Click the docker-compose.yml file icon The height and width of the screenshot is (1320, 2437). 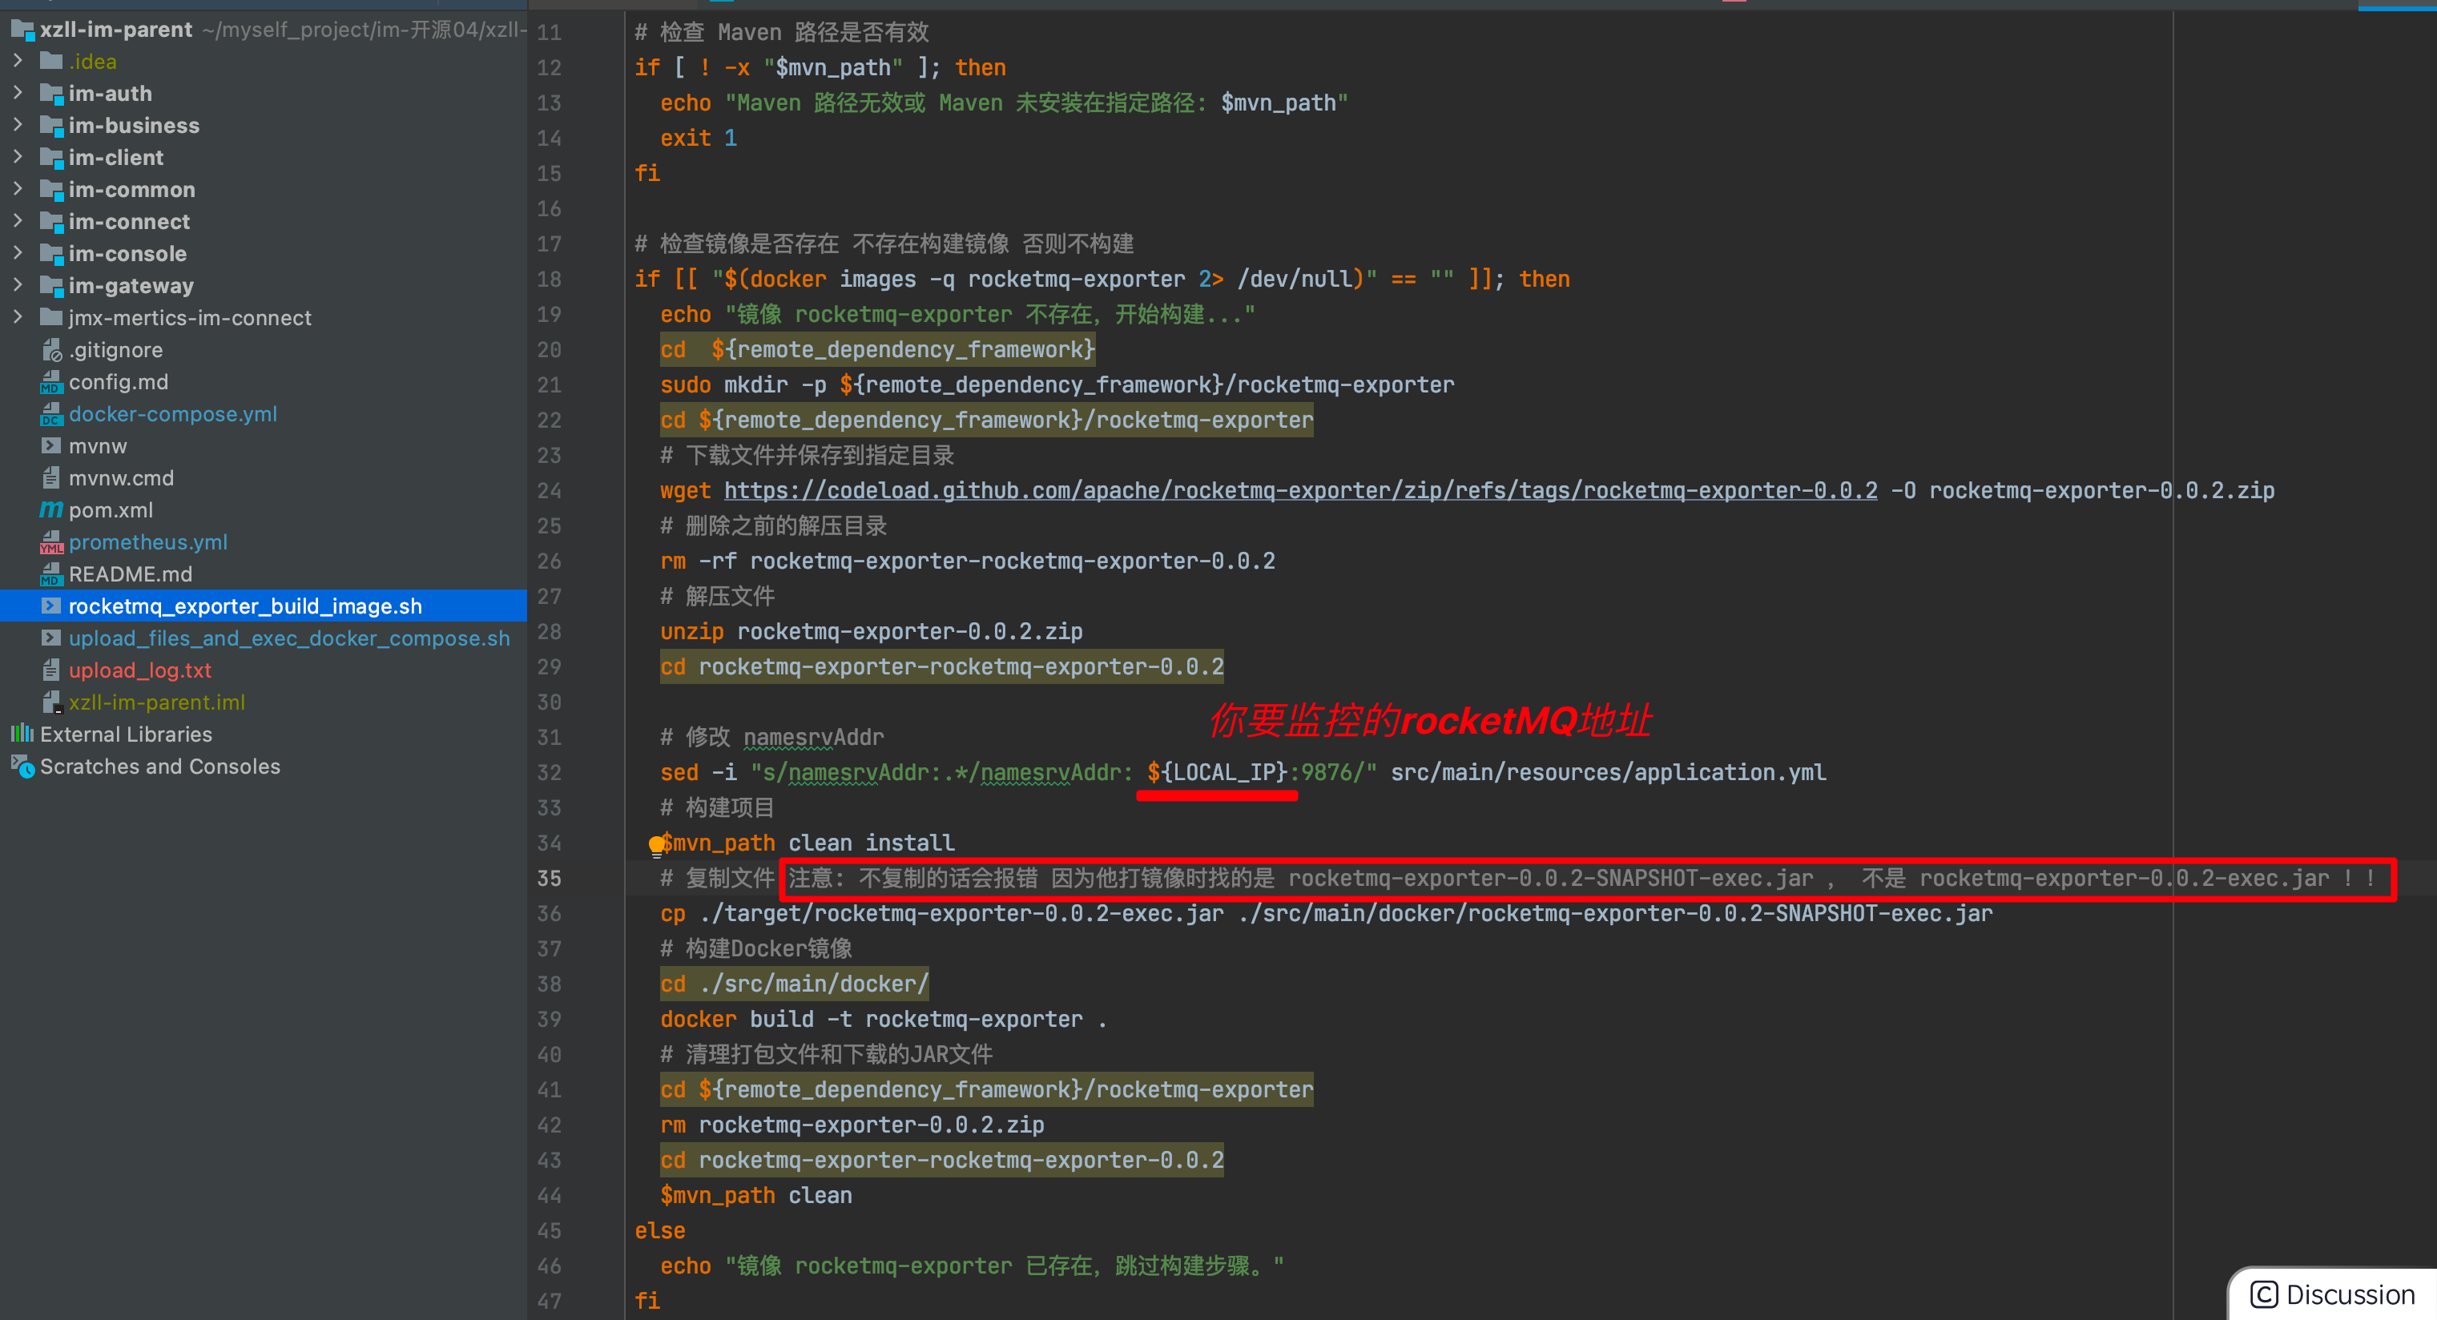[x=51, y=414]
